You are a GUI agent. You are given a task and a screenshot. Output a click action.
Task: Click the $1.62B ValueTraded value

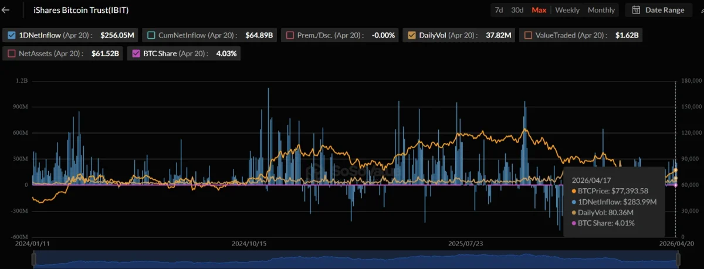pos(627,35)
